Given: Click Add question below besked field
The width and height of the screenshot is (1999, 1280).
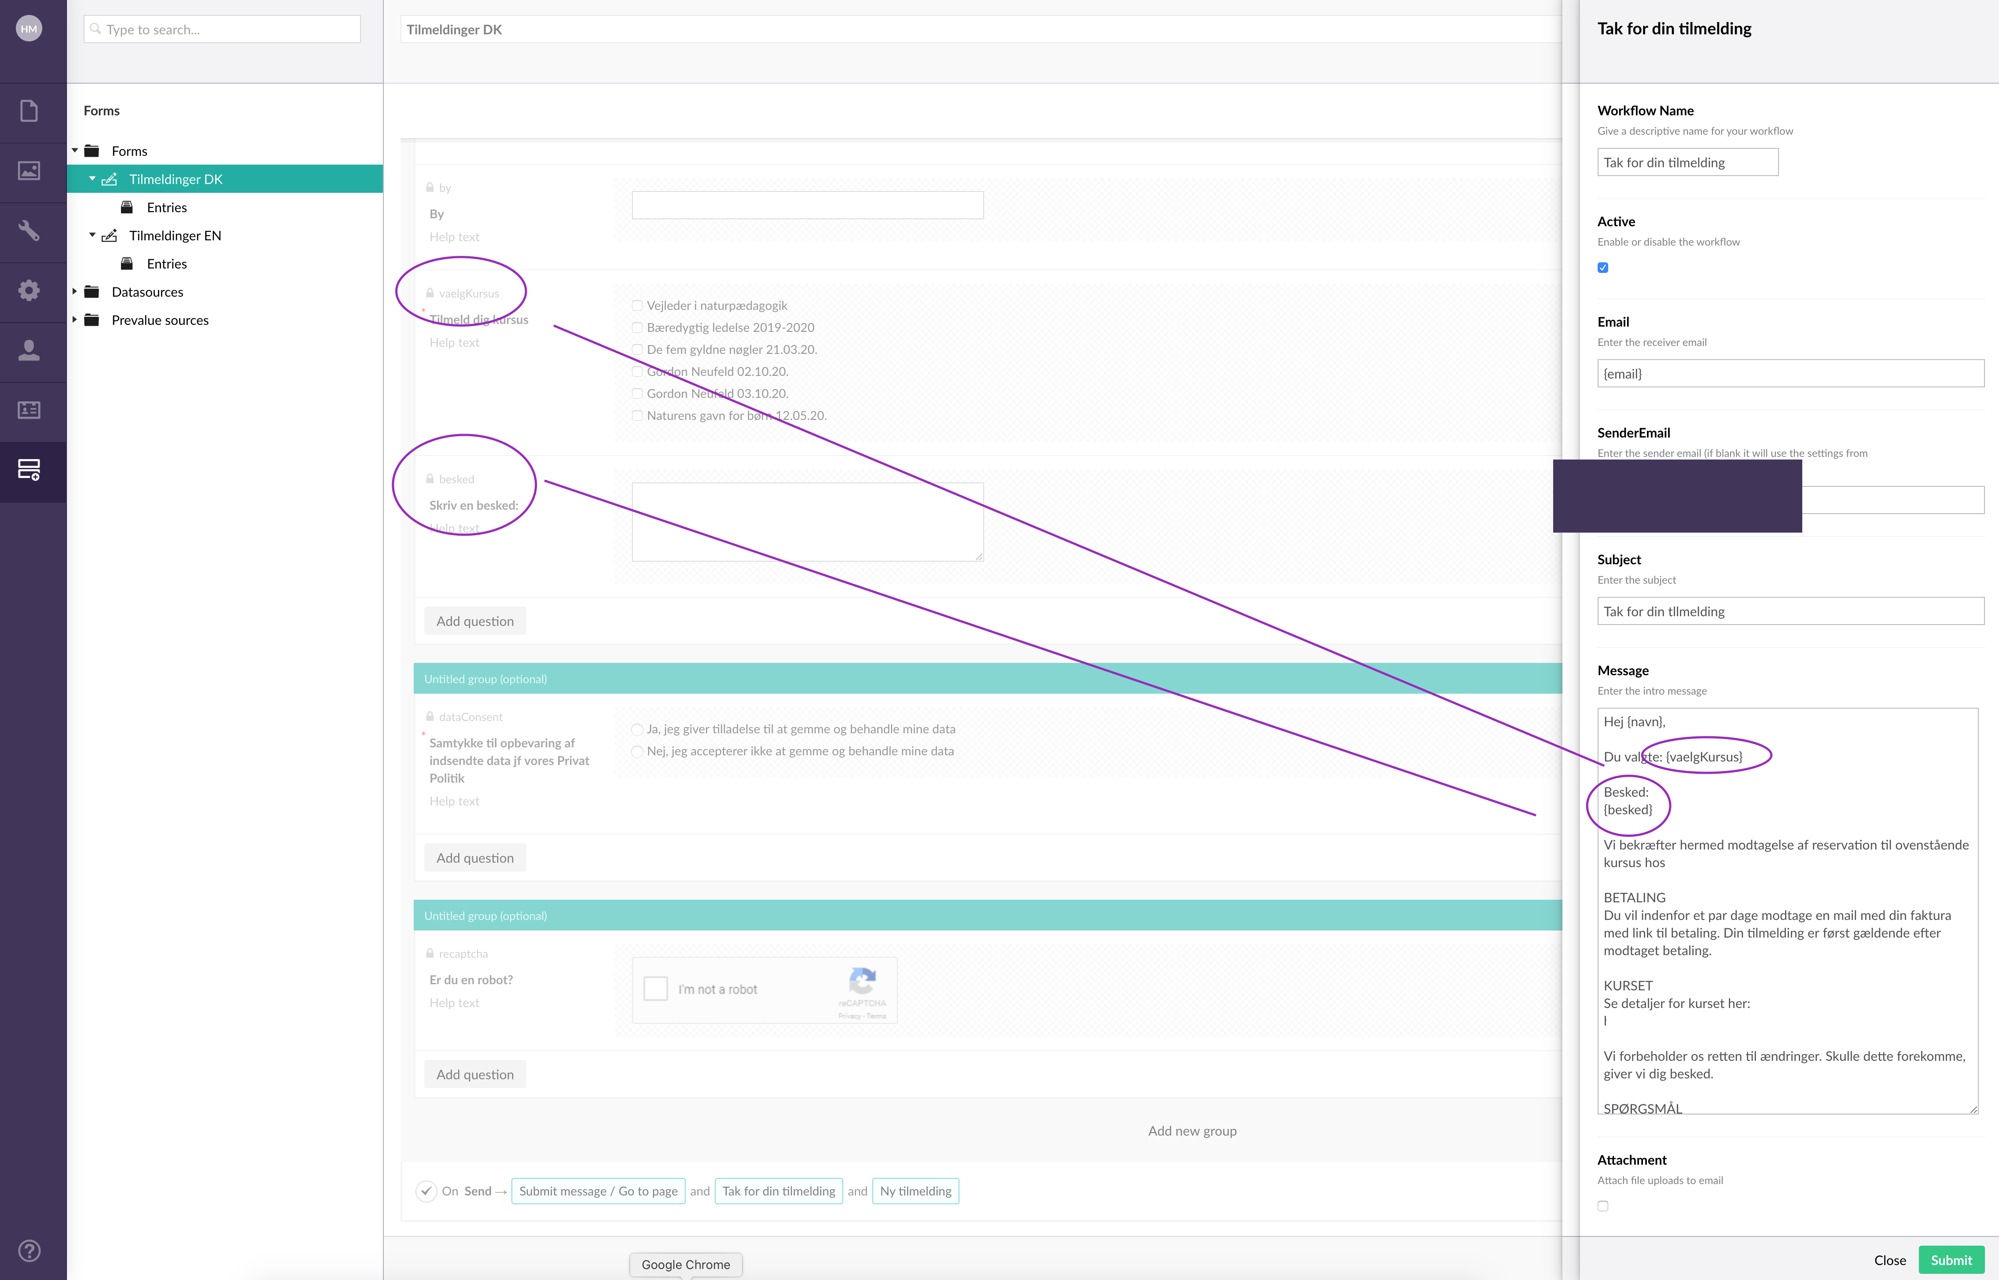Looking at the screenshot, I should coord(475,621).
